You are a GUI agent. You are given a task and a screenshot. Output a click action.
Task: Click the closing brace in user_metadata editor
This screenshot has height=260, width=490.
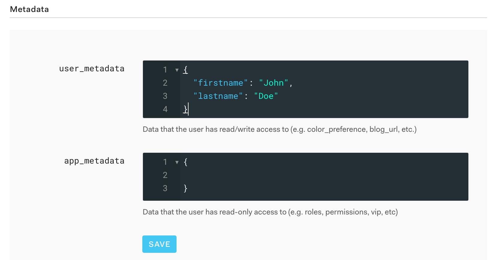185,109
